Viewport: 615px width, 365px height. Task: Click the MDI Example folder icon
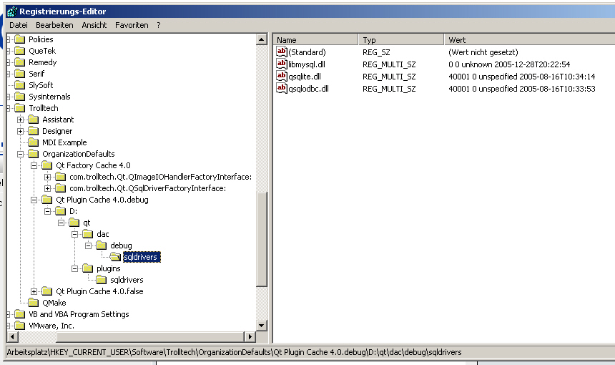coord(34,142)
